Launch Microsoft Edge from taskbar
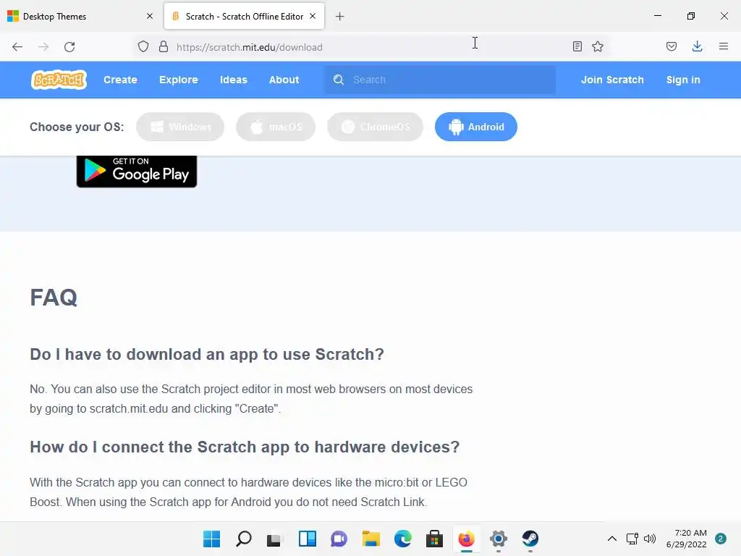741x556 pixels. tap(402, 539)
